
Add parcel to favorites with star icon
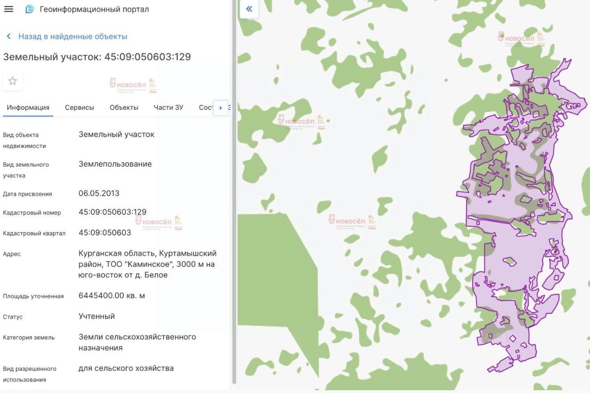[12, 81]
